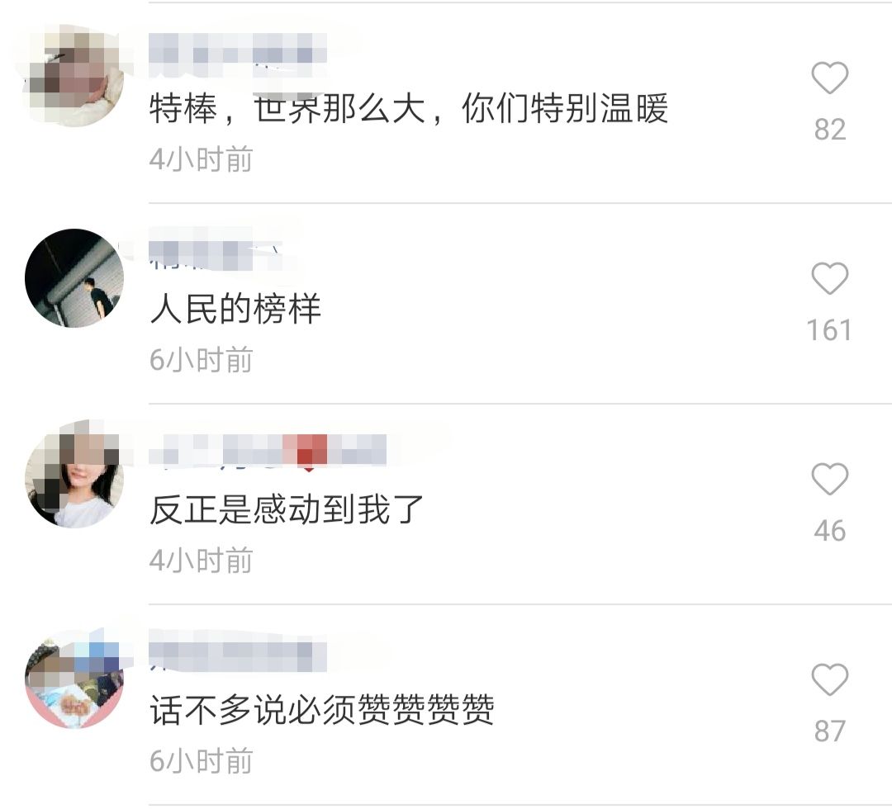Tap heart on '反正是感动到我了' comment
The width and height of the screenshot is (892, 809).
click(x=829, y=479)
